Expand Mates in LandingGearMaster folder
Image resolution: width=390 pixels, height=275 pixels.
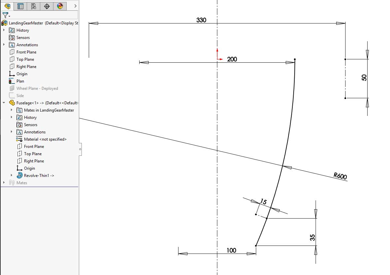pyautogui.click(x=12, y=110)
